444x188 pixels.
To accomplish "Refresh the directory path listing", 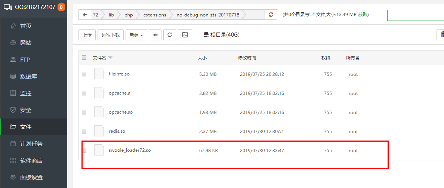I will (271, 15).
